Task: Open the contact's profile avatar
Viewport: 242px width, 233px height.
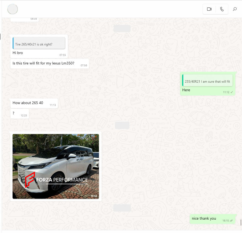Action: coord(13,9)
